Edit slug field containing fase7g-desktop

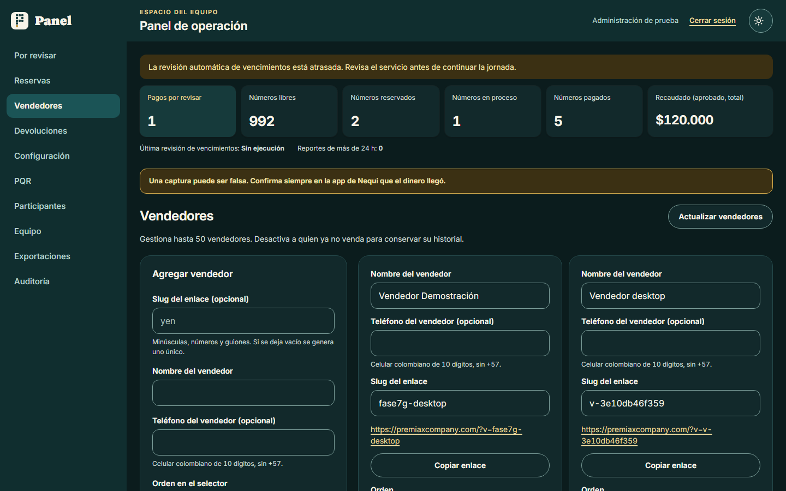460,403
